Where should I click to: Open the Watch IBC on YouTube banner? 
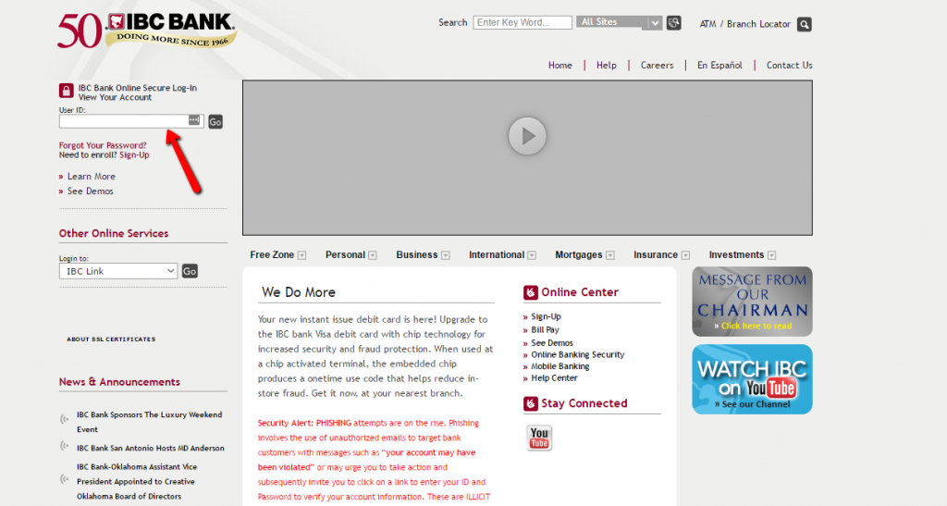[x=752, y=379]
